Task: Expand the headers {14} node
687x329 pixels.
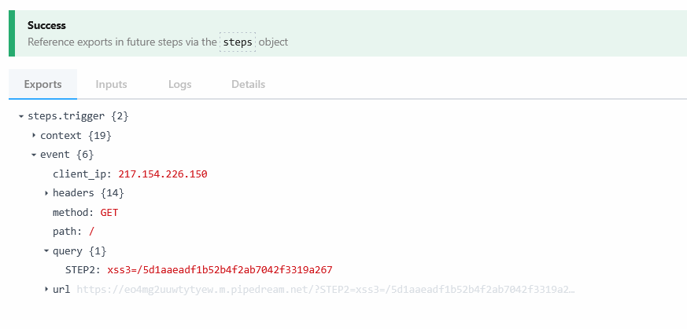Action: 46,193
